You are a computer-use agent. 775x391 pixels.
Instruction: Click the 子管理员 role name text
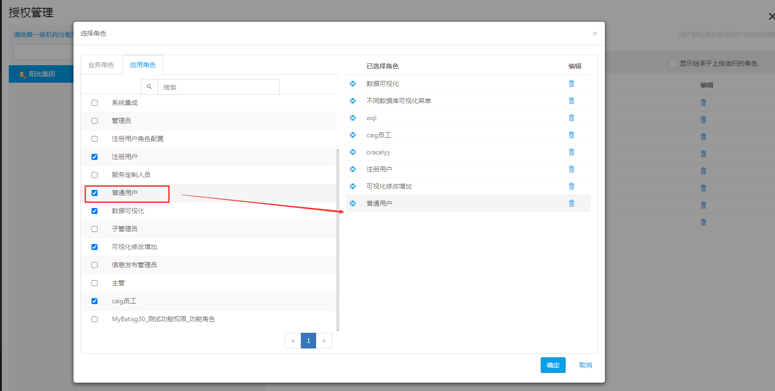coord(125,229)
